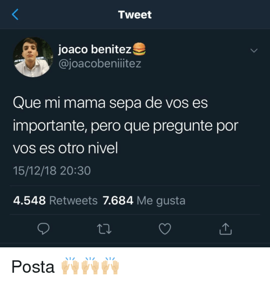Image resolution: width=270 pixels, height=283 pixels.
Task: Click the first raised hands emoji
Action: coord(70,266)
